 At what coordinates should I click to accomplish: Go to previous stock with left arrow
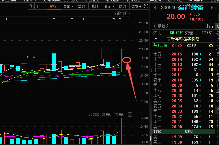(x=155, y=8)
